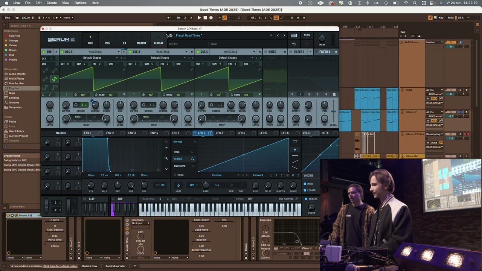Click the Ableton draw mode pencil icon
This screenshot has width=482, height=271.
pyautogui.click(x=430, y=18)
